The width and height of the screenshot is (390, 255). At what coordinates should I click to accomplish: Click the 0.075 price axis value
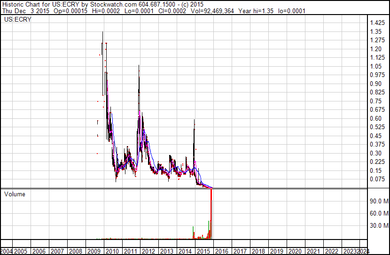377,179
